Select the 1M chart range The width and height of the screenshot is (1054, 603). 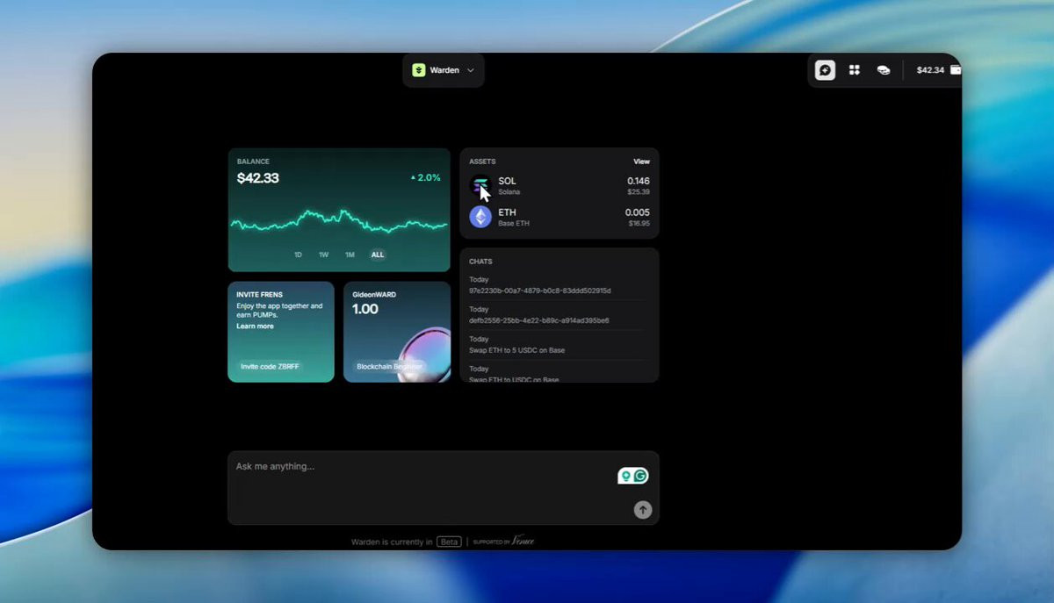pos(350,255)
